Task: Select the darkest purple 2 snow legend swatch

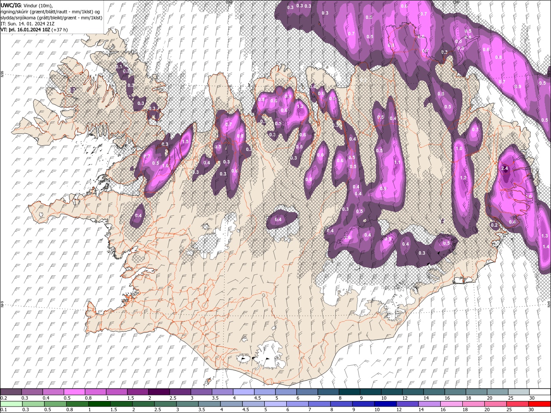Action: 159,392
